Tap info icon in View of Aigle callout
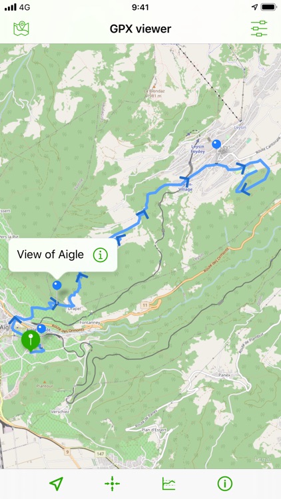 pyautogui.click(x=101, y=255)
